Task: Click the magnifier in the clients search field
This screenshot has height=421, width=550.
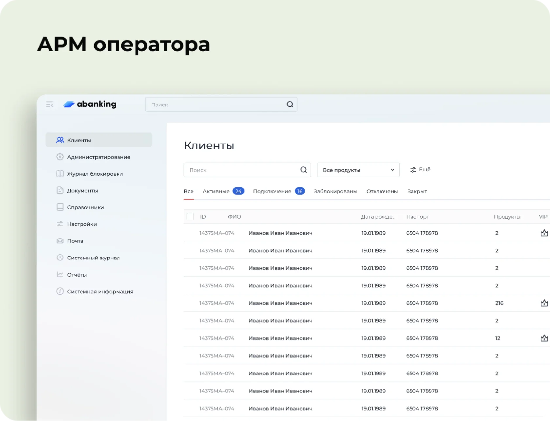Action: pyautogui.click(x=303, y=170)
